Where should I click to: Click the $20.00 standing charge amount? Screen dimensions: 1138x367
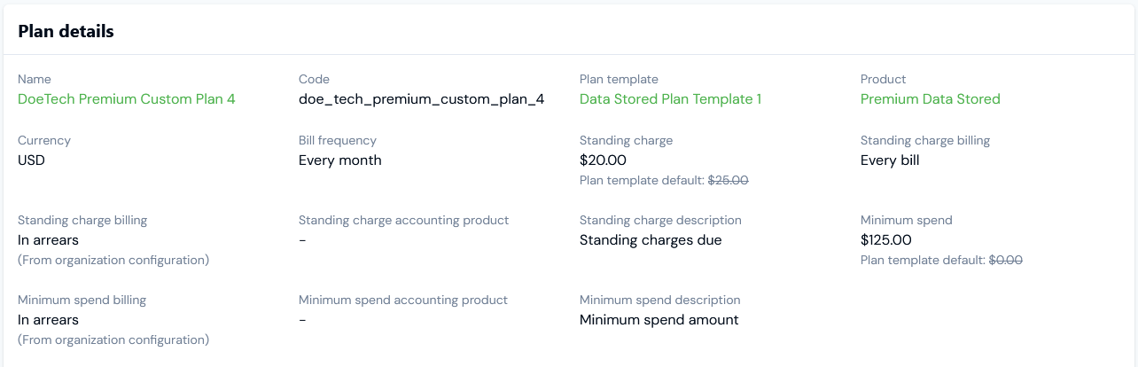point(603,160)
